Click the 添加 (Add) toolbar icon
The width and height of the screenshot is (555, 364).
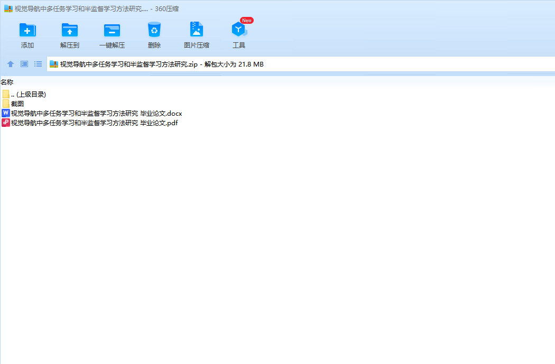[x=27, y=30]
